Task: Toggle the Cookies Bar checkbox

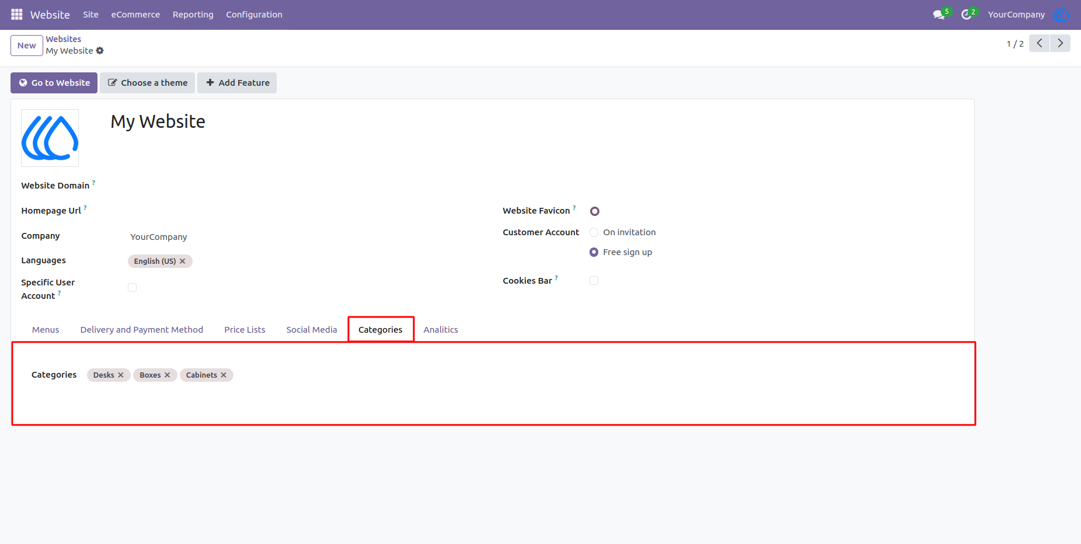Action: click(x=594, y=281)
